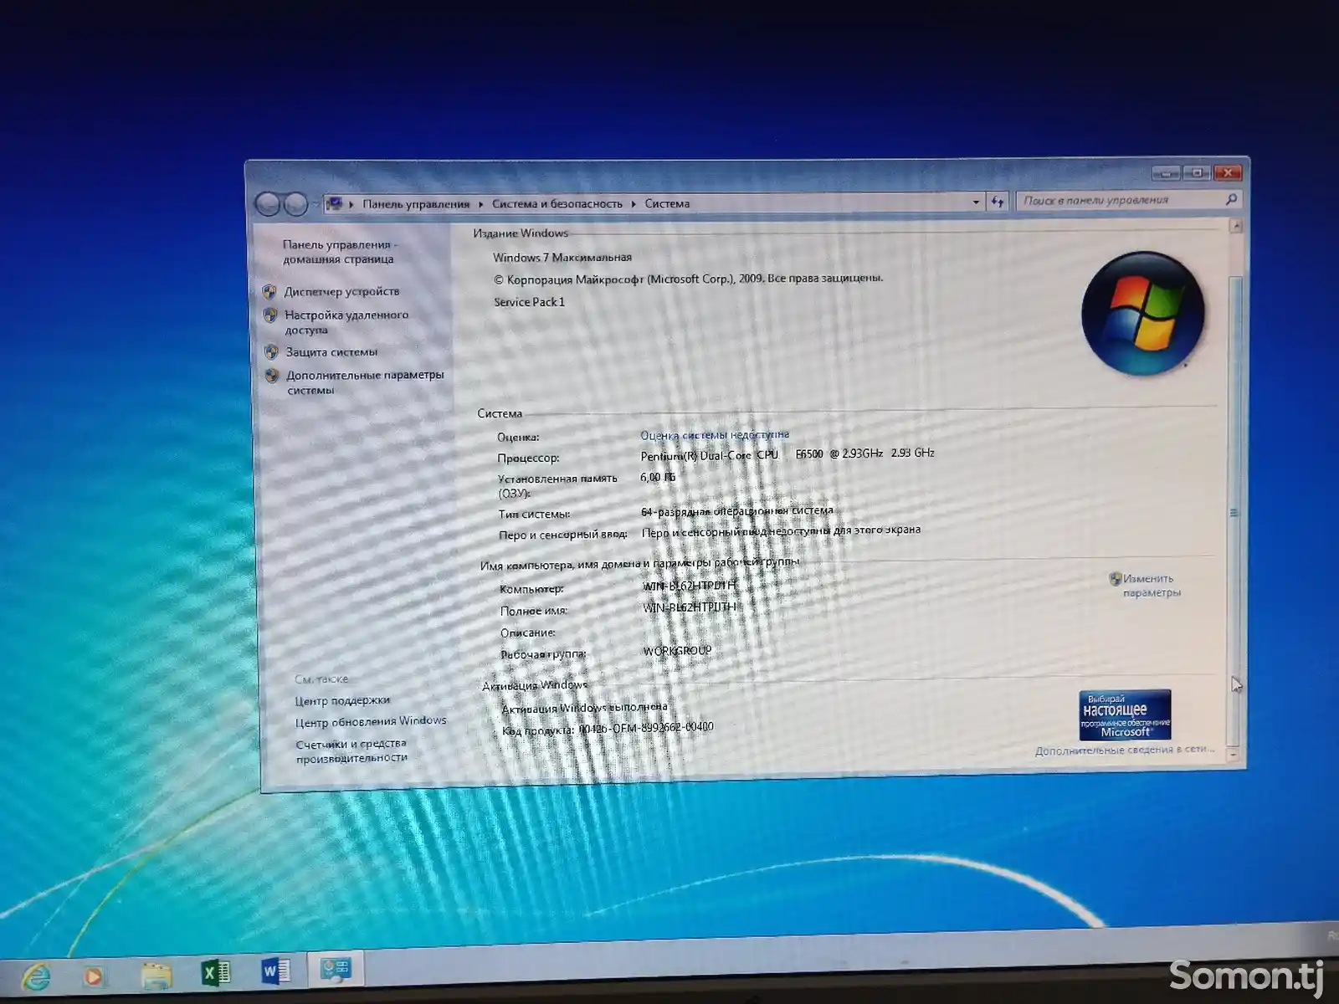Click the vertical scrollbar thumb
The image size is (1339, 1004).
click(x=1234, y=510)
